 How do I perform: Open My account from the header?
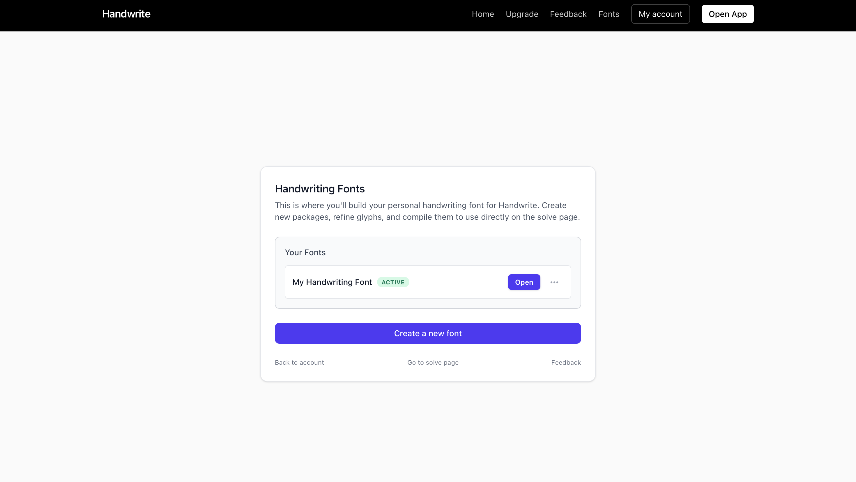(660, 14)
